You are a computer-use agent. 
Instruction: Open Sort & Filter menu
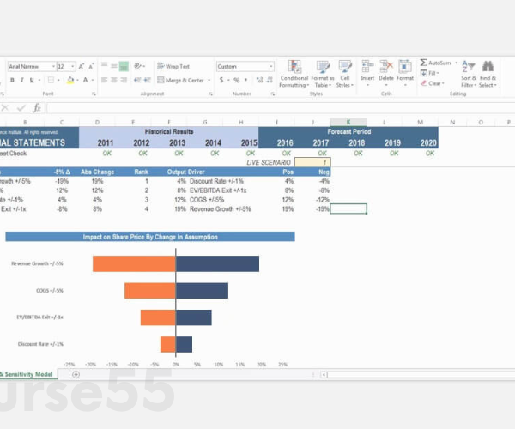(469, 74)
